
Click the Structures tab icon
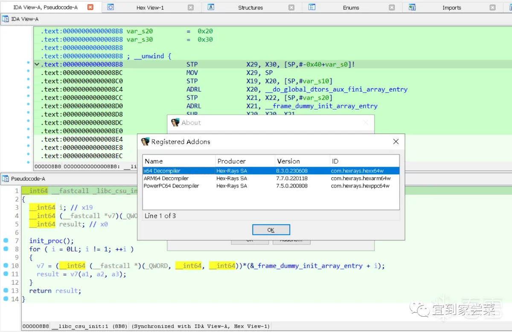coord(211,7)
